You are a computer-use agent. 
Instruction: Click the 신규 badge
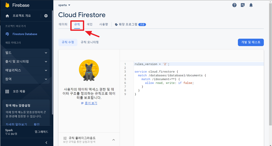(142, 25)
